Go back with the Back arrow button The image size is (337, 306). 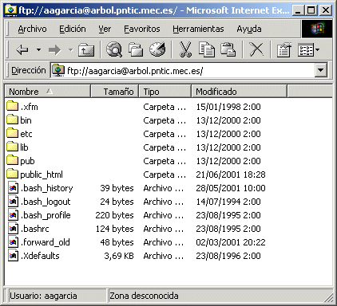(x=22, y=49)
